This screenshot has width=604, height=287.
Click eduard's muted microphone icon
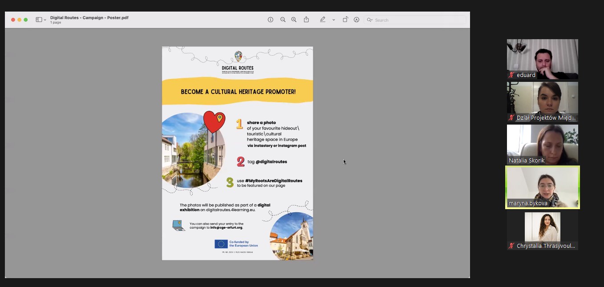click(512, 75)
